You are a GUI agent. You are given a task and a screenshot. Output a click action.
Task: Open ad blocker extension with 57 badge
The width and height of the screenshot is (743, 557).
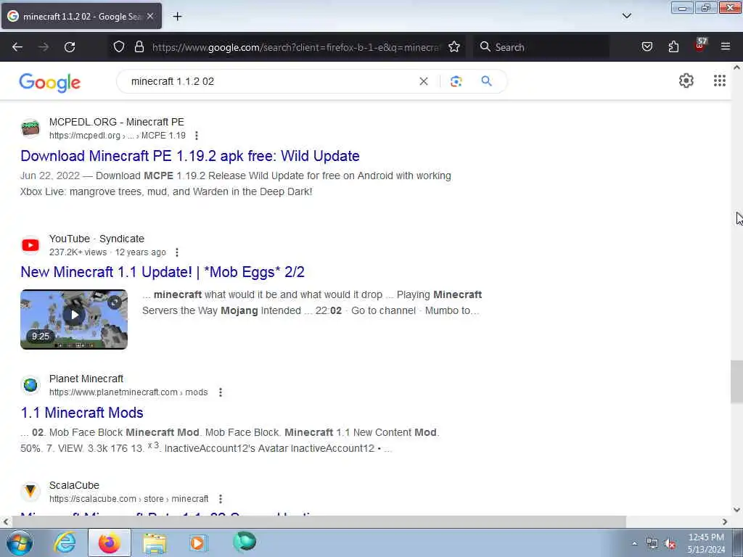click(700, 46)
